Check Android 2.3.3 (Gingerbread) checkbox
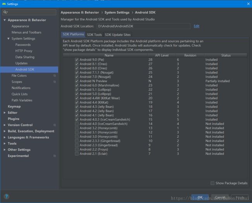This screenshot has width=252, height=203. (77, 141)
